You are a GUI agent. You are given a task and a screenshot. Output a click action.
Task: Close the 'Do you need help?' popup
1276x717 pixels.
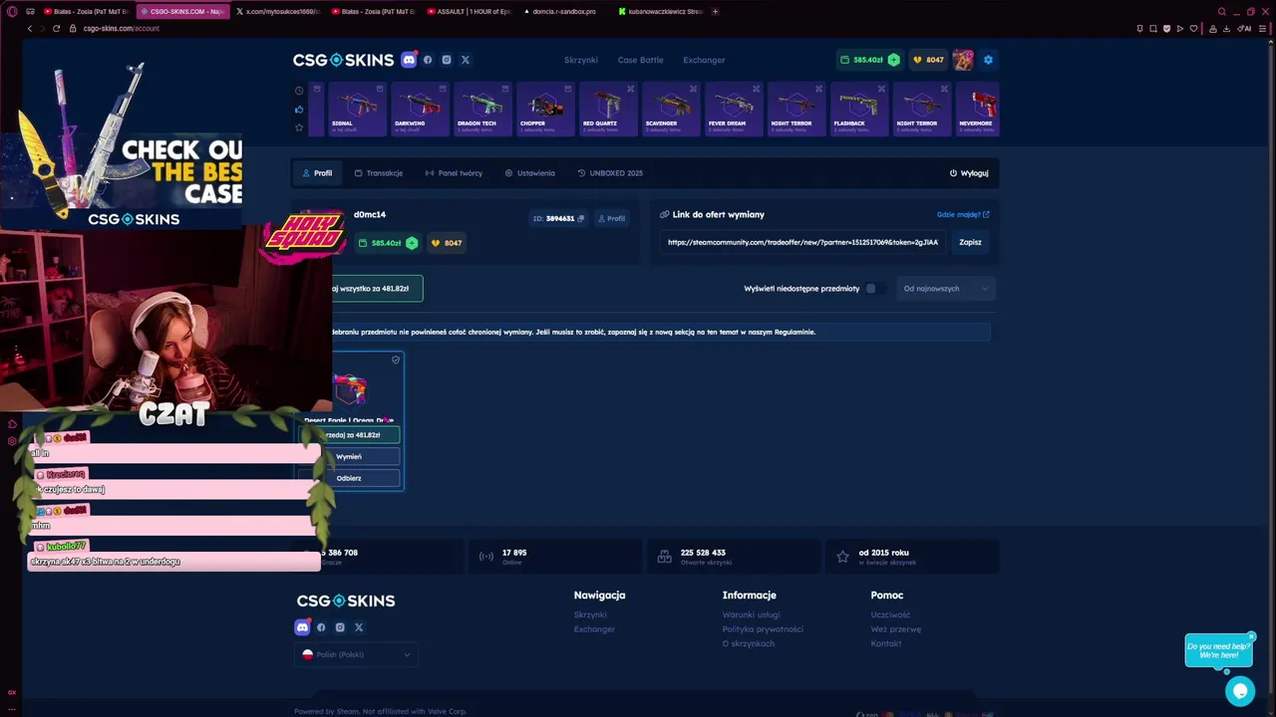click(1251, 636)
